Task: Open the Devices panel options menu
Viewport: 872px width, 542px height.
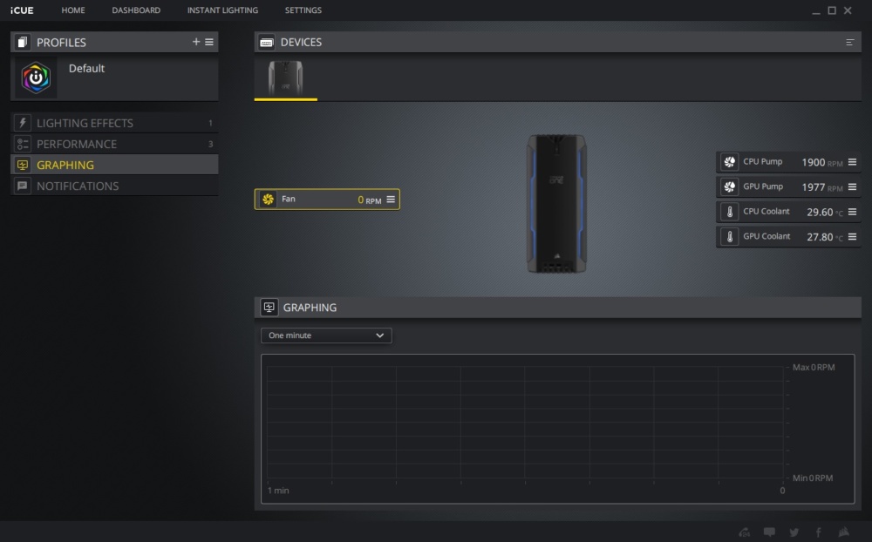Action: tap(849, 42)
